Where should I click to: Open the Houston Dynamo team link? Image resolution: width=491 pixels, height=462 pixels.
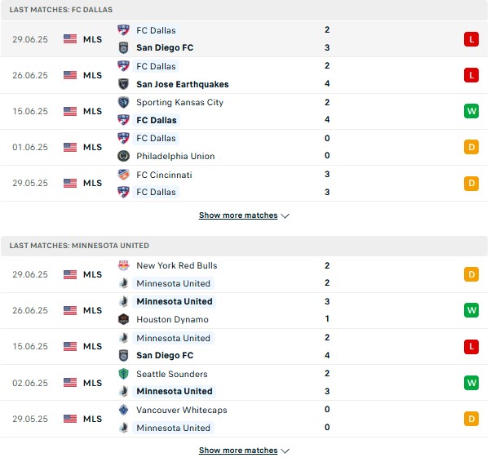[172, 320]
